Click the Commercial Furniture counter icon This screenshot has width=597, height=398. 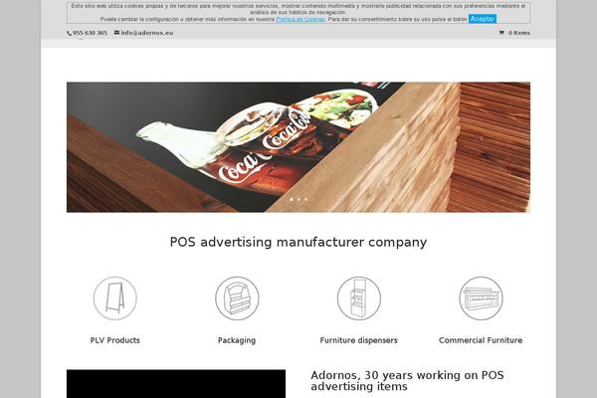[481, 298]
